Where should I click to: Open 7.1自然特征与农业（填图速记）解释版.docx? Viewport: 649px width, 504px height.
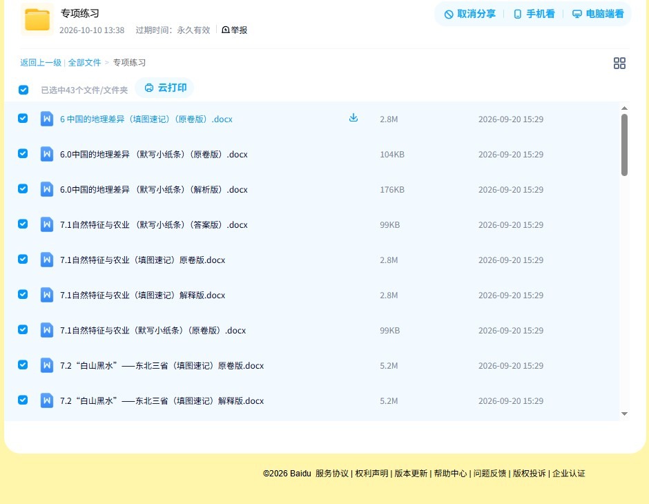pyautogui.click(x=142, y=295)
